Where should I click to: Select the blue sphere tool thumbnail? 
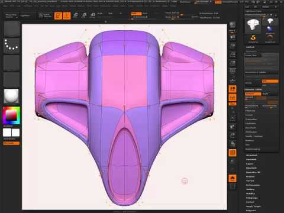[270, 30]
